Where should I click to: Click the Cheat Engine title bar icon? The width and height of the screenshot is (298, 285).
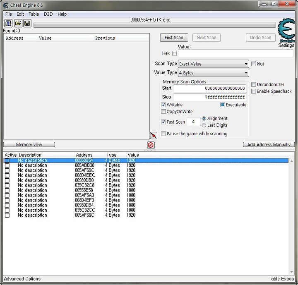pos(6,5)
